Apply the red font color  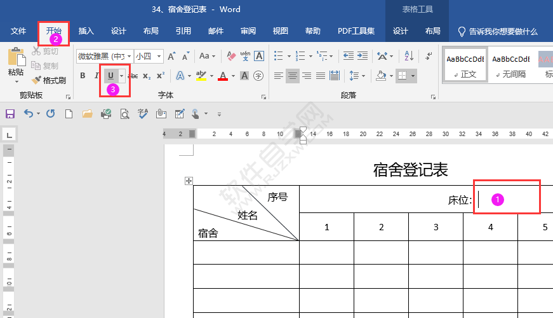pos(223,76)
